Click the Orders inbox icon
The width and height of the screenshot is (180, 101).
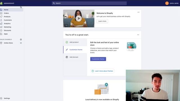[x=1, y=13]
